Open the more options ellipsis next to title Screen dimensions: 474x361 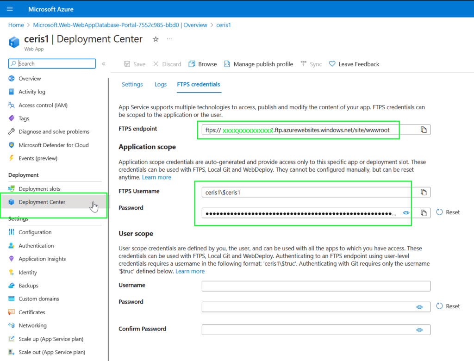point(169,39)
